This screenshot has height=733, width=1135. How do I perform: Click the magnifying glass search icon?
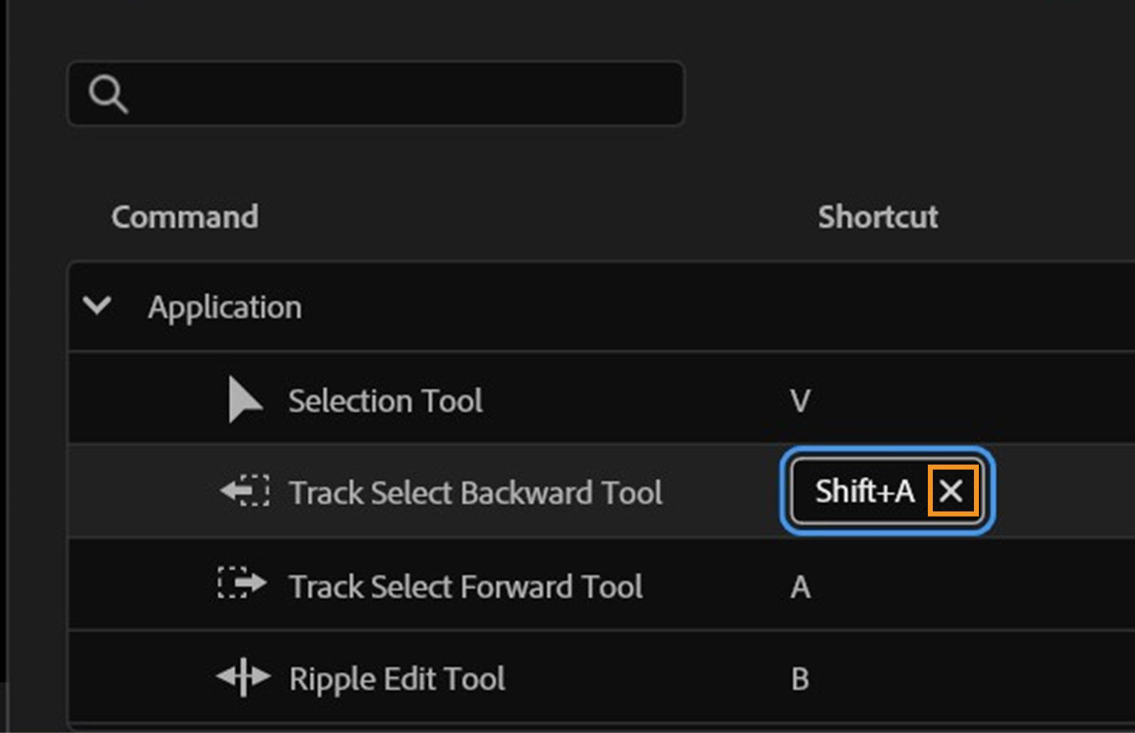coord(110,93)
